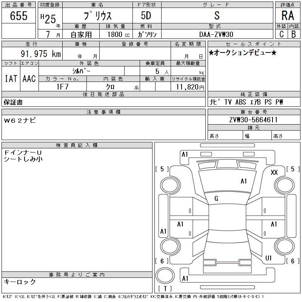Click the seating capacity 5 人

click(162, 72)
